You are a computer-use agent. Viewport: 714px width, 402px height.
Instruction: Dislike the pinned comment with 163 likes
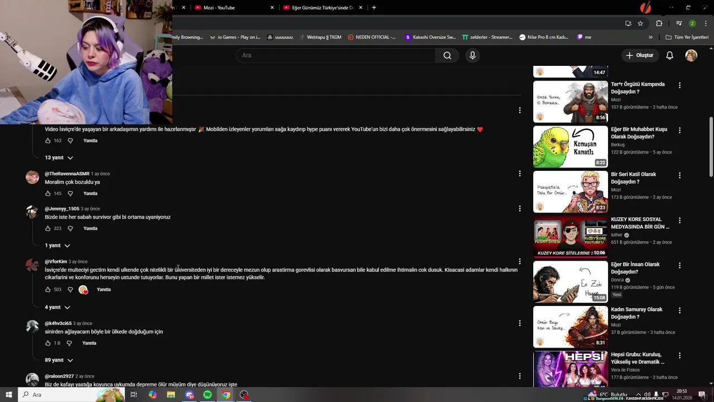[x=70, y=141]
